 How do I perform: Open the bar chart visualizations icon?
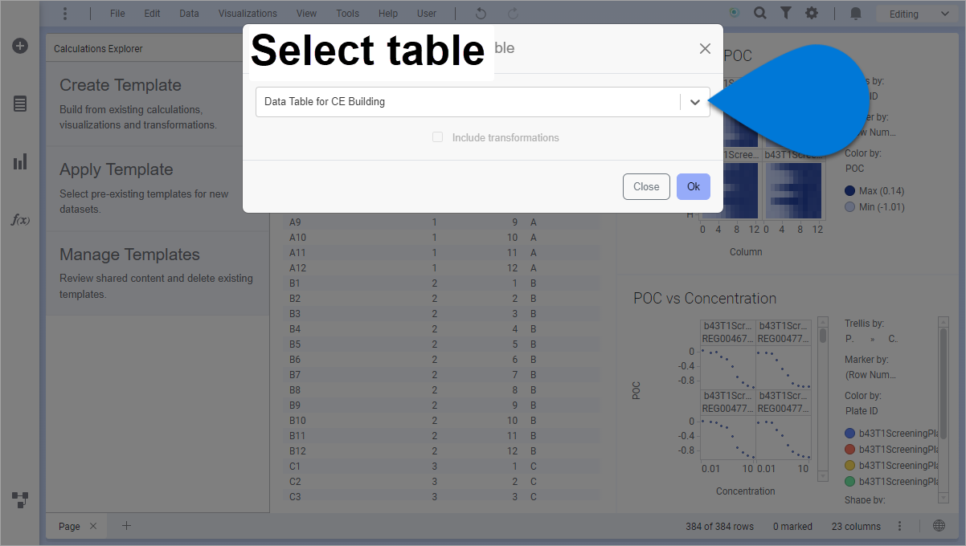(x=20, y=162)
